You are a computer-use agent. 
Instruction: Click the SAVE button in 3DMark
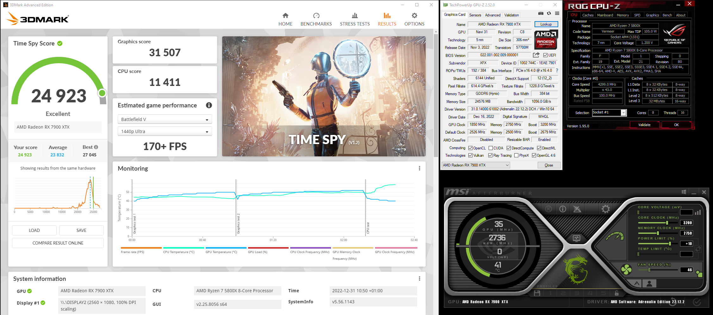[81, 230]
